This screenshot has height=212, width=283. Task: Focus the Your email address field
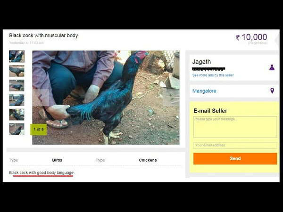[x=235, y=145]
